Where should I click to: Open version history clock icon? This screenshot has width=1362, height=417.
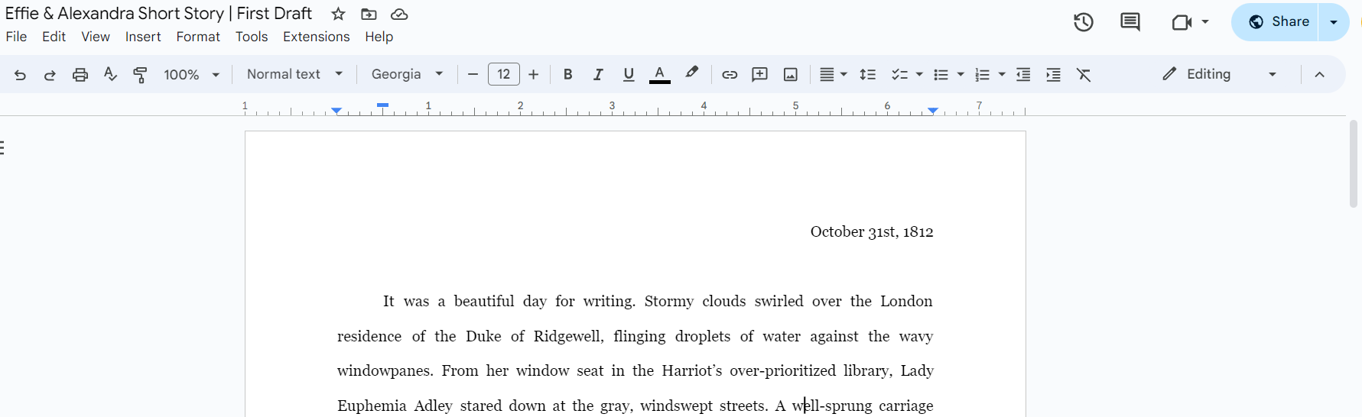(x=1083, y=22)
